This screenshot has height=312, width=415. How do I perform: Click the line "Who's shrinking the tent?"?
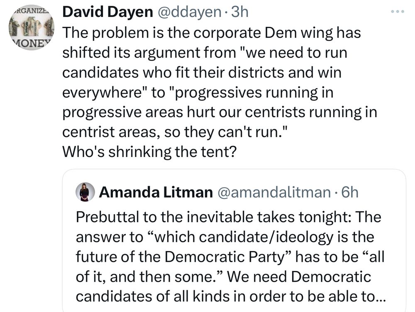pyautogui.click(x=149, y=152)
